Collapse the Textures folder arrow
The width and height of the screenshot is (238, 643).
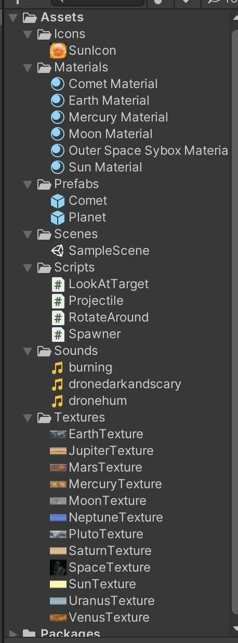tap(28, 418)
